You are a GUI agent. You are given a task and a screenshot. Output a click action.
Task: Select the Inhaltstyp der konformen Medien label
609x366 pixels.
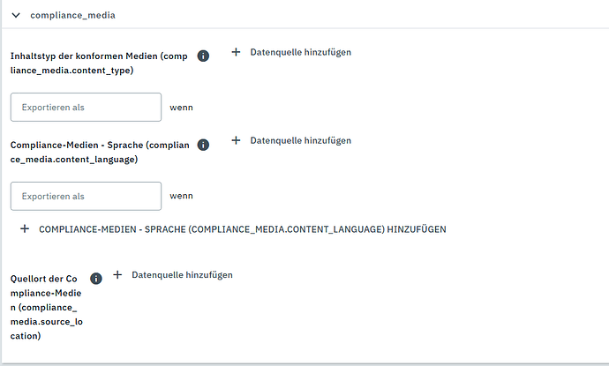coord(99,63)
